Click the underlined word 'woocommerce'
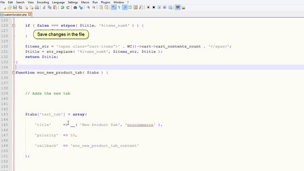The image size is (304, 171). (140, 125)
